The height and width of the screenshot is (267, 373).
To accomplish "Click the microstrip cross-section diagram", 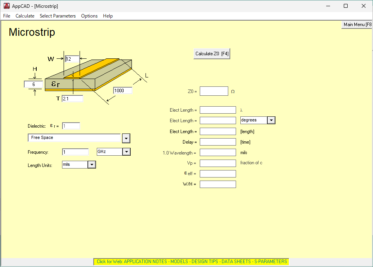I will click(89, 75).
